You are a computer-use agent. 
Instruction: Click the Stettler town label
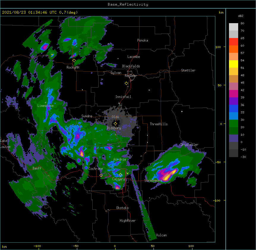click(188, 70)
